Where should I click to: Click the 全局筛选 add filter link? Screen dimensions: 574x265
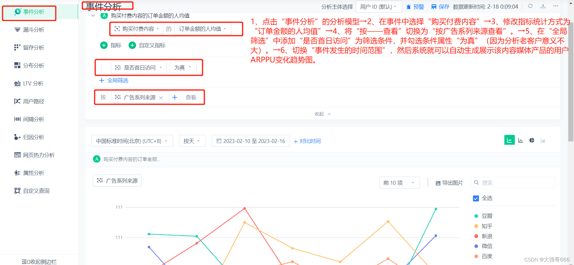pyautogui.click(x=114, y=81)
